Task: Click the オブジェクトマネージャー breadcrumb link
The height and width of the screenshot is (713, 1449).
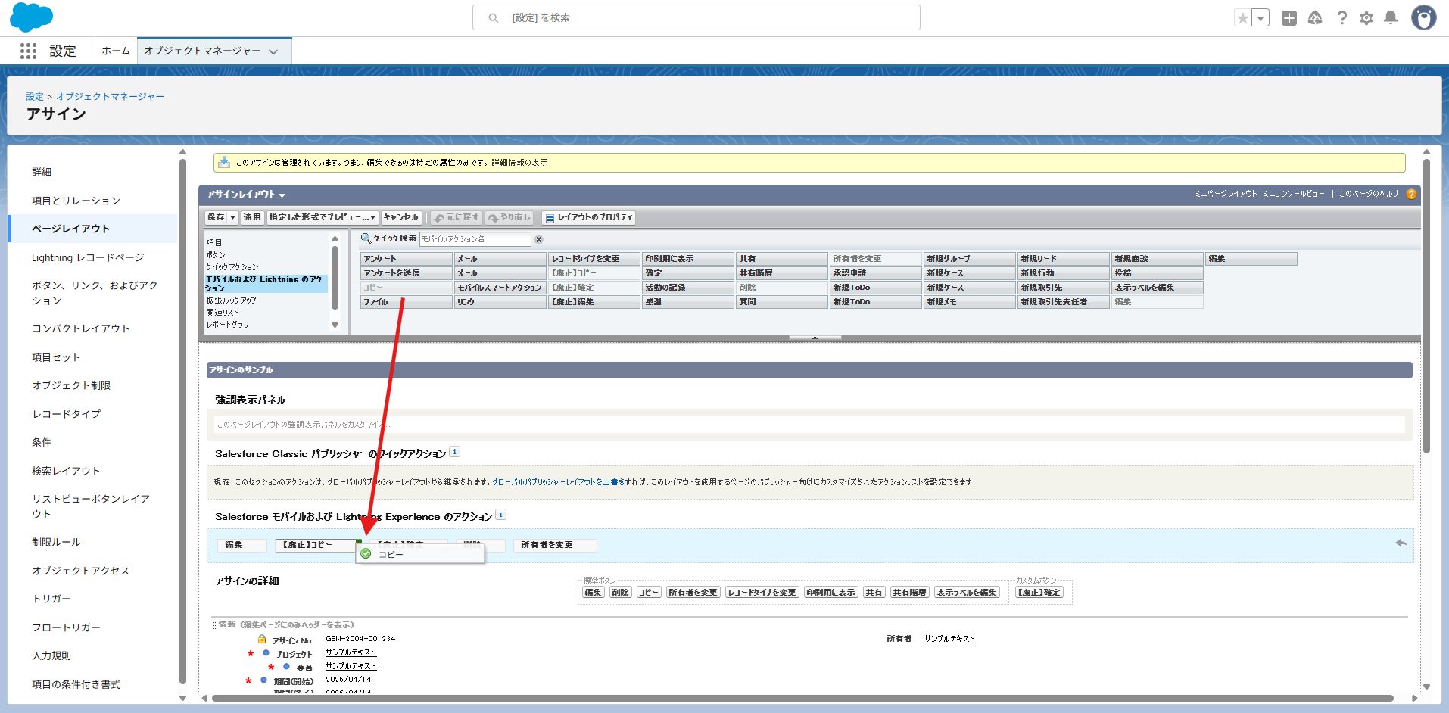Action: click(x=110, y=97)
